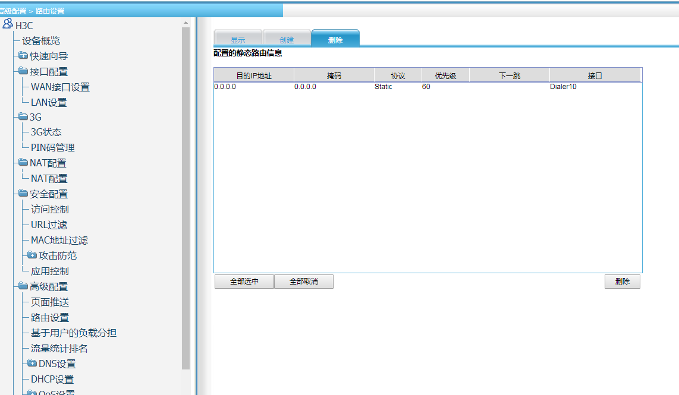Open DHCP设置 page
Screen dimensions: 679x395
click(x=52, y=379)
